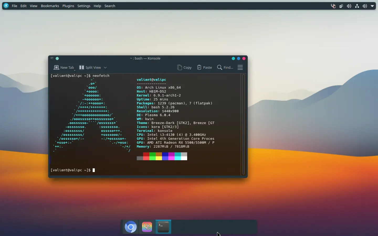
Task: Click the "neofetch" command text
Action: (101, 76)
